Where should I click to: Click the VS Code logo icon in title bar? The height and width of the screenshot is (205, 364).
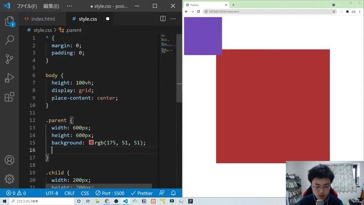click(7, 6)
